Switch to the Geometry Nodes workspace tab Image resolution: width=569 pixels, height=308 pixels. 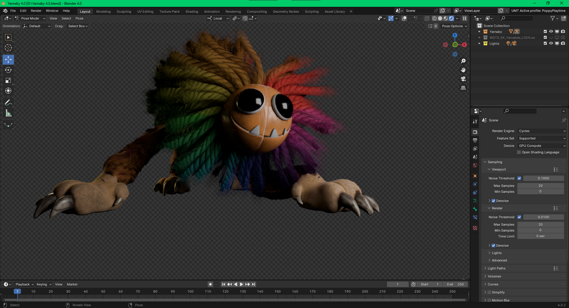click(x=285, y=11)
